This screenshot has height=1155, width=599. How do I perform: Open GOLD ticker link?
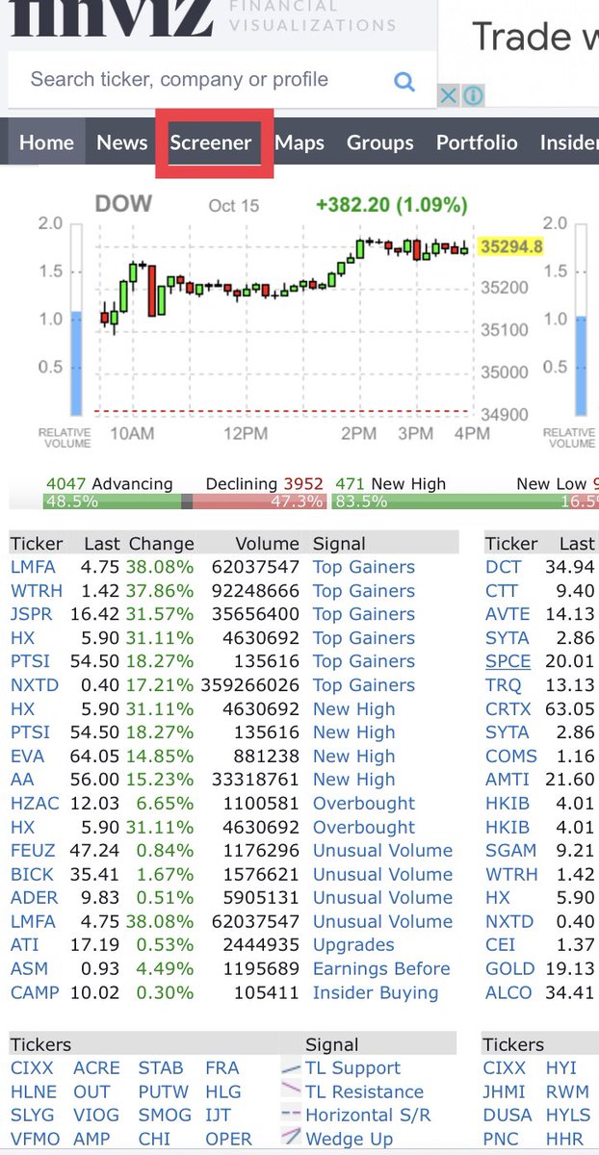point(510,969)
